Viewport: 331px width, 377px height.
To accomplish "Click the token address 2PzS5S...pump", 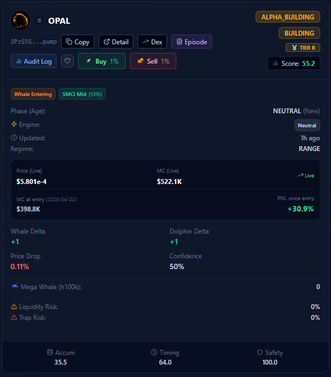I will pyautogui.click(x=34, y=42).
